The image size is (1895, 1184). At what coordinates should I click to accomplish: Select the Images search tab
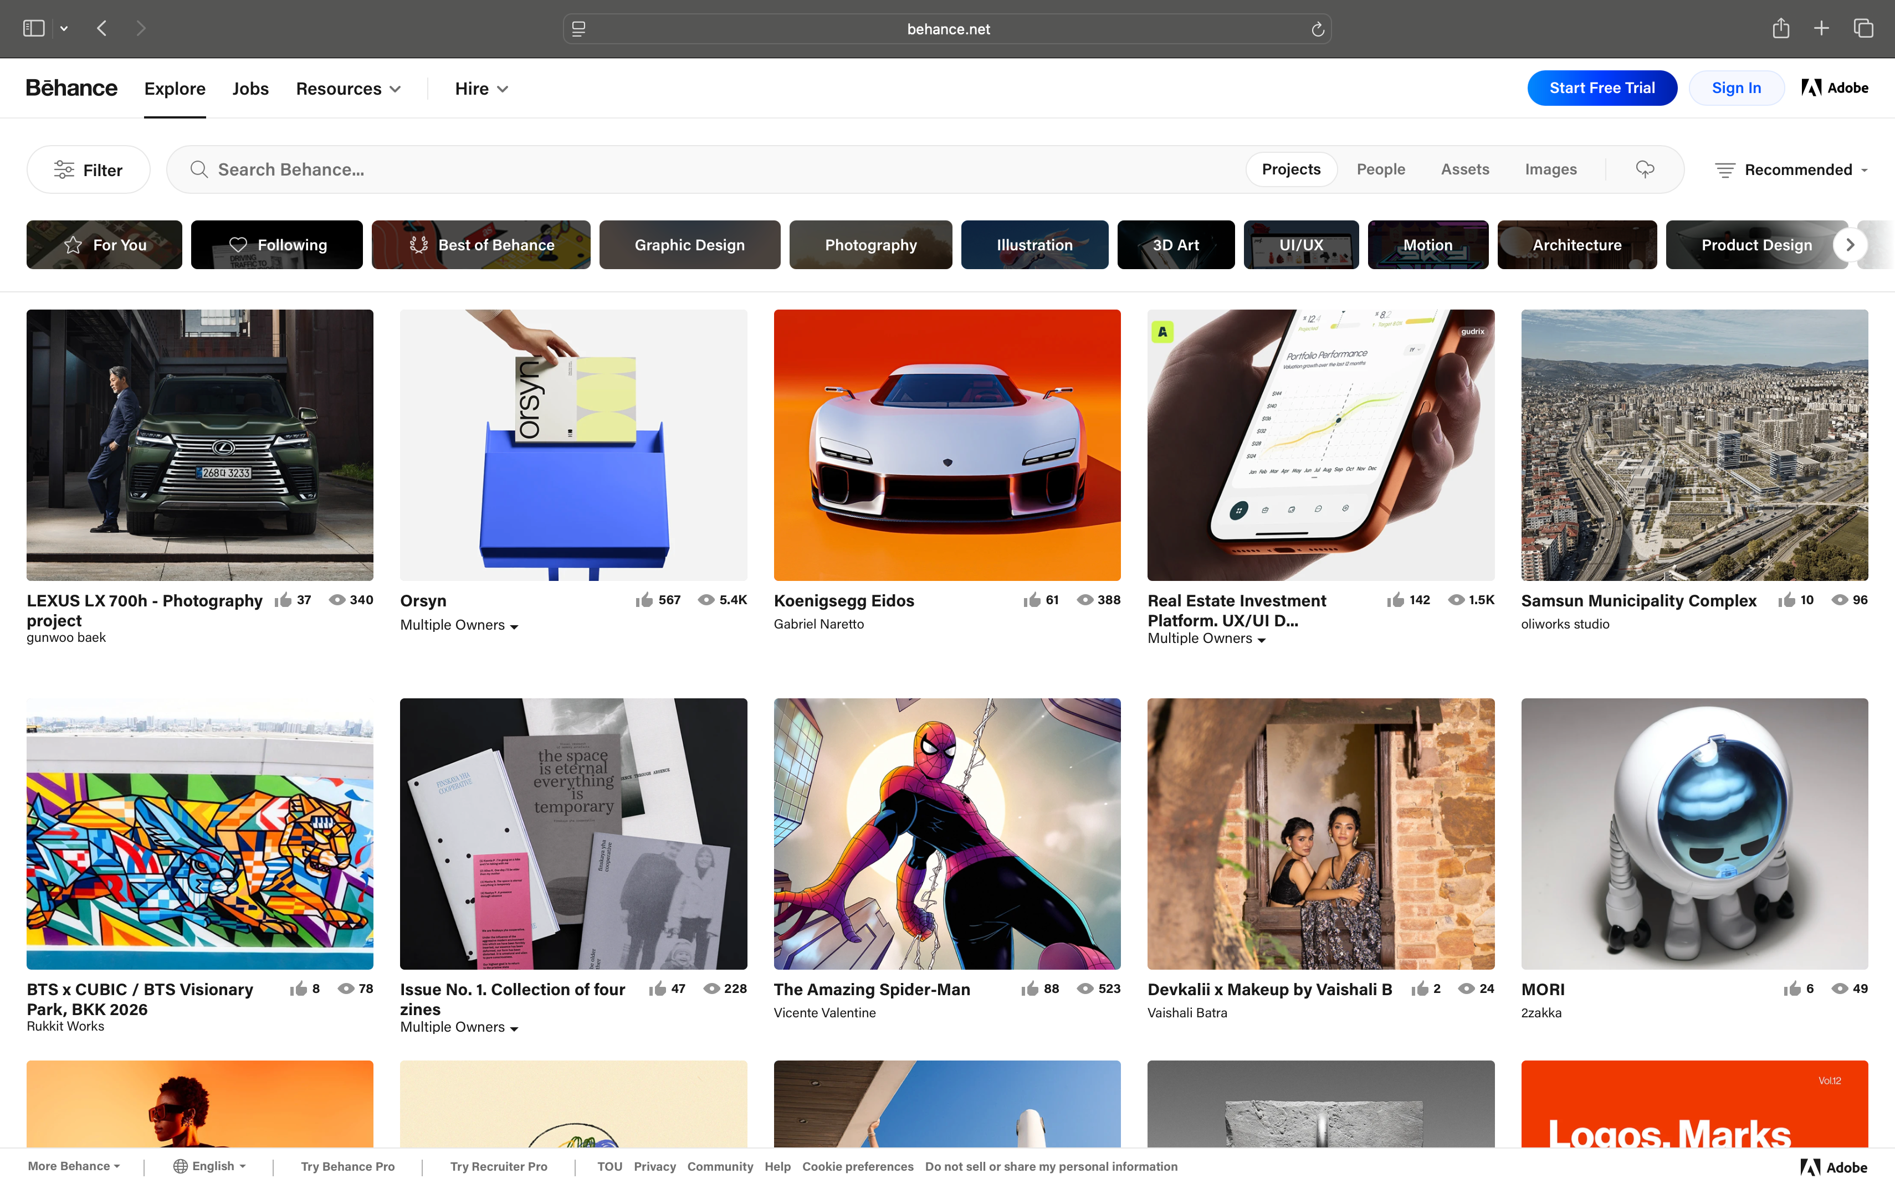(1550, 169)
